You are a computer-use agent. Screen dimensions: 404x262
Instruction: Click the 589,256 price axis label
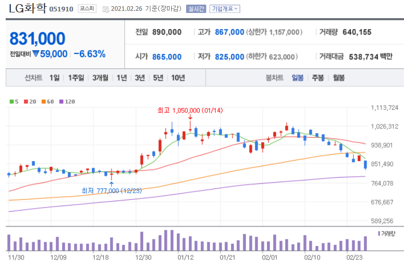coord(382,221)
